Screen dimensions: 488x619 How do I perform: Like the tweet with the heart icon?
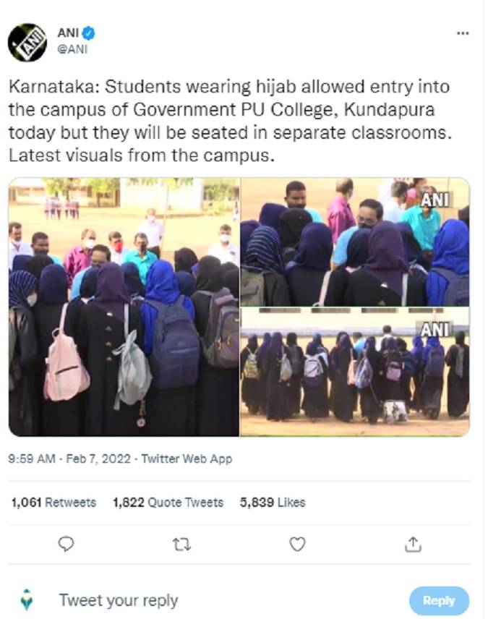(297, 544)
